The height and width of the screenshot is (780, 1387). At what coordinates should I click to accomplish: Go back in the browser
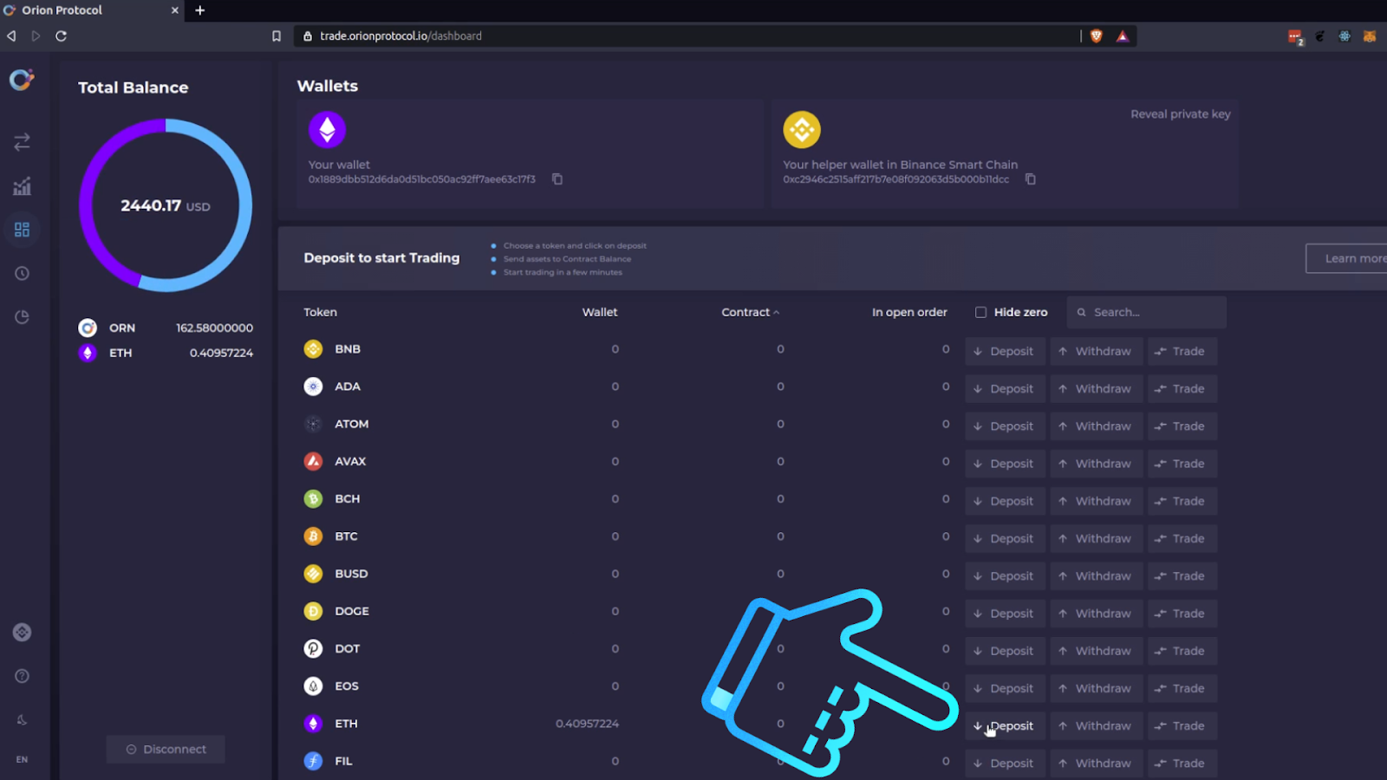click(11, 36)
